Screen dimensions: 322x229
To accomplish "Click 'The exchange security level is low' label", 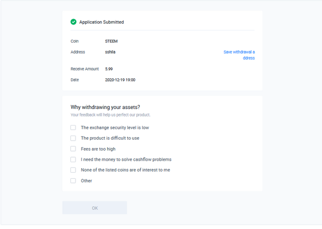I will coord(115,128).
